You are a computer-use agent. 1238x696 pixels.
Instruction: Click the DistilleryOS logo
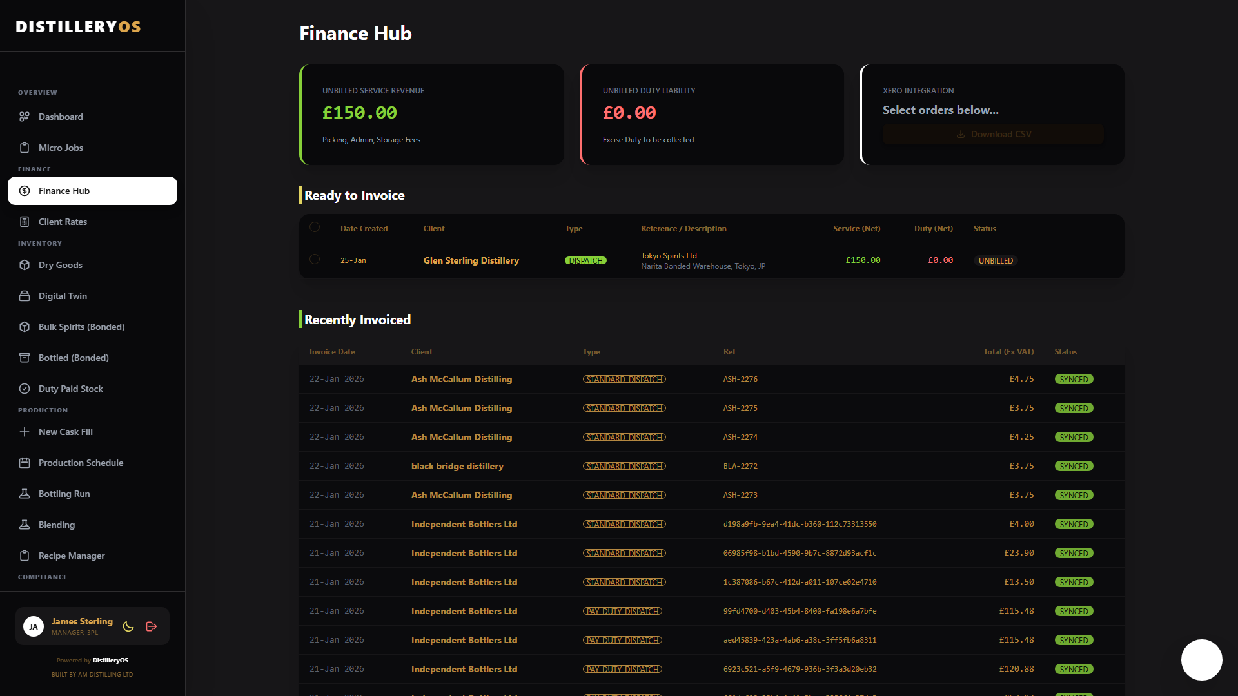coord(78,26)
